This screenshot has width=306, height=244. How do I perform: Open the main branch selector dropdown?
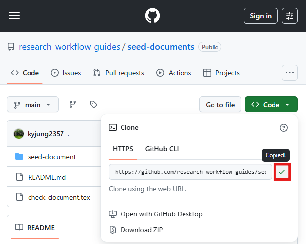point(32,104)
